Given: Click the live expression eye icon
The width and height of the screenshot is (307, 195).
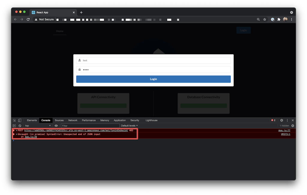Looking at the screenshot, I should click(x=56, y=126).
